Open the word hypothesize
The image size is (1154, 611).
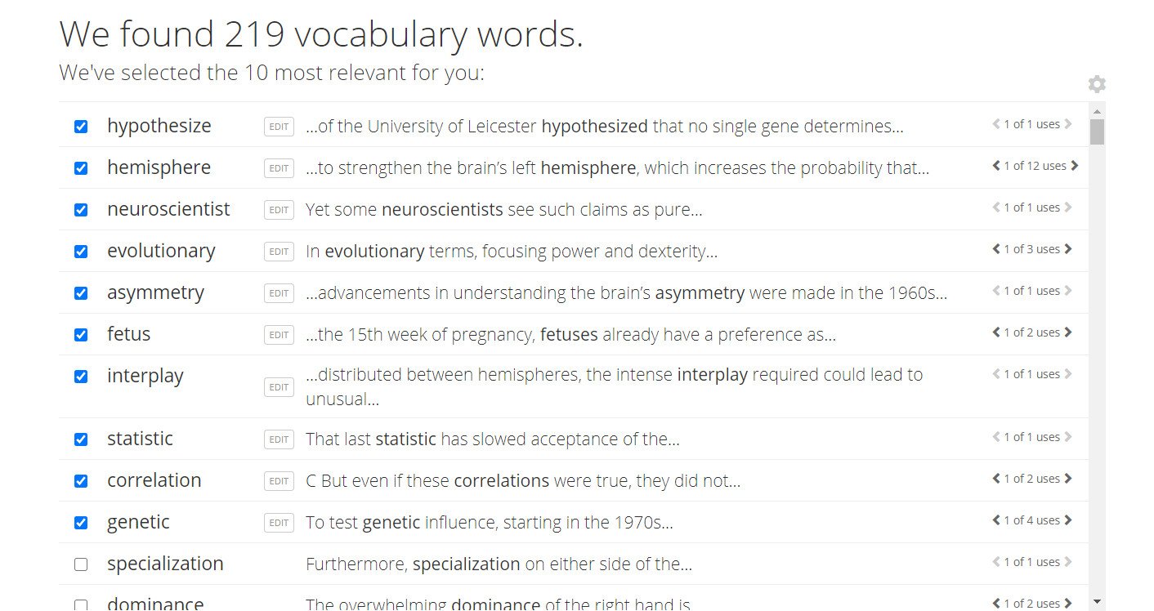pos(159,126)
